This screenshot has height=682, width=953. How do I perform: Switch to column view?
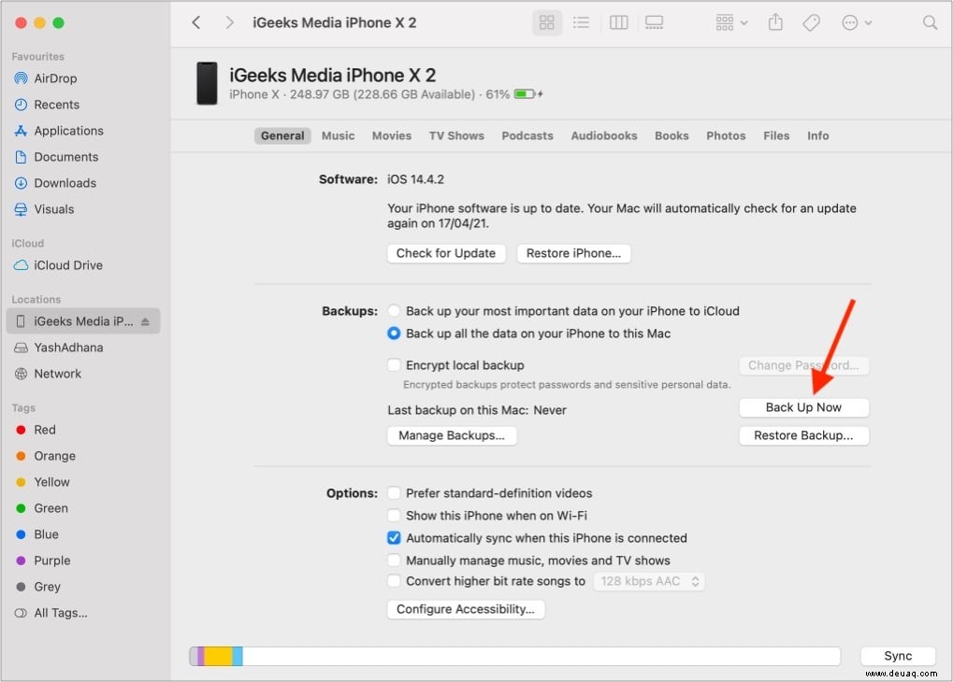tap(618, 22)
